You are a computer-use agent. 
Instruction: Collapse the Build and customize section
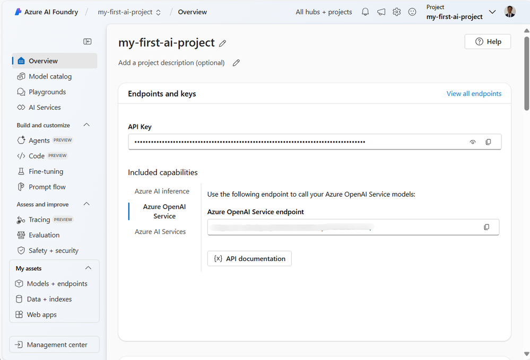[86, 125]
